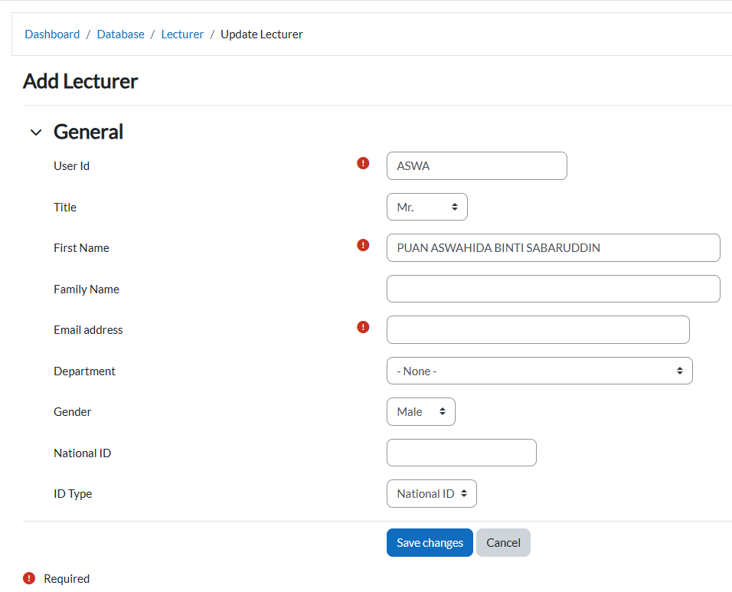
Task: Navigate to Lecturer breadcrumb link
Action: tap(182, 34)
